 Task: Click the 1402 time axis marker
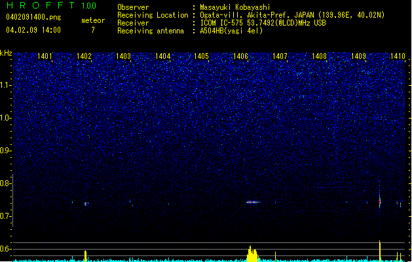pos(84,56)
